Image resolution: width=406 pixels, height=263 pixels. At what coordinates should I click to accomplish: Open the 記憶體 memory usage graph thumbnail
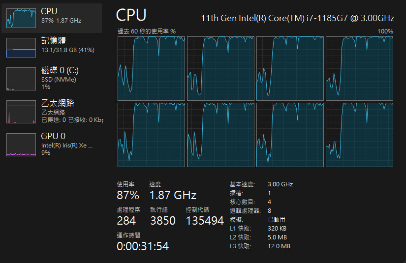tap(21, 48)
